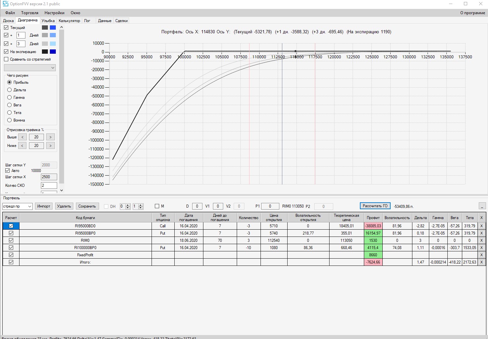Viewport: 488px width, 339px height.
Task: Open the Торговля menu
Action: click(30, 13)
